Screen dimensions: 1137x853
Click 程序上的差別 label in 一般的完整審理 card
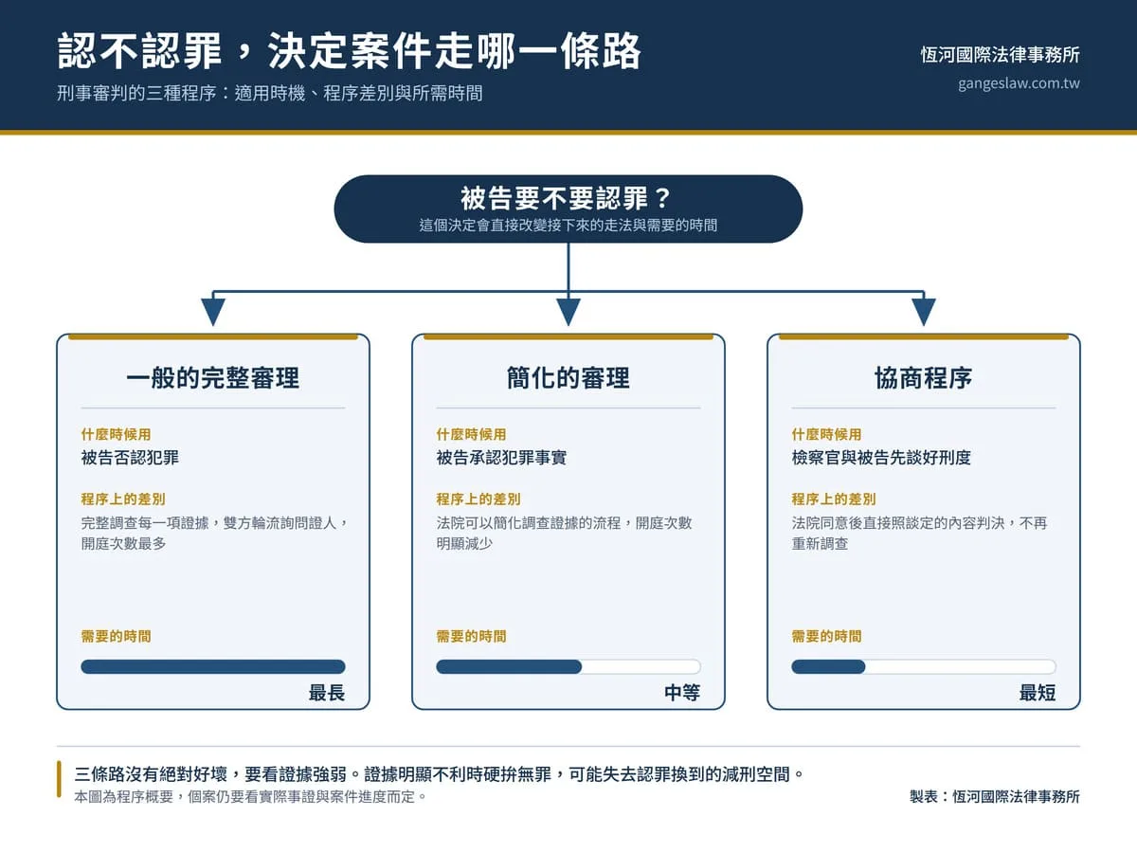[x=123, y=499]
